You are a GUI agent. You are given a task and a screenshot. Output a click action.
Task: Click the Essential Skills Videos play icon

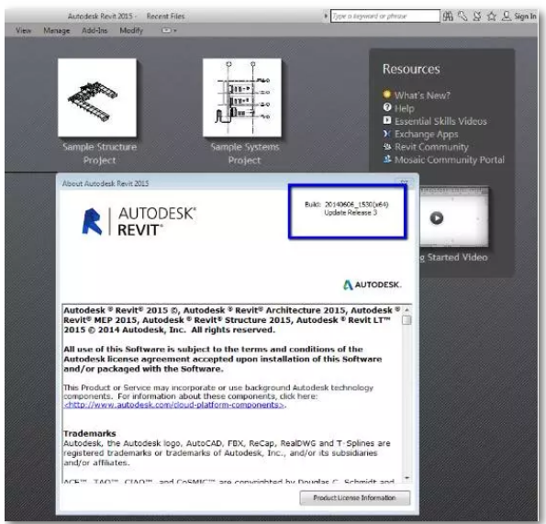tap(387, 120)
